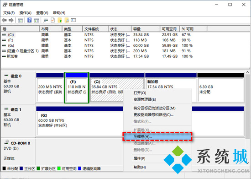
Task: Select the (C:) 35.84 GB NTFS partition block
Action: coord(117,87)
